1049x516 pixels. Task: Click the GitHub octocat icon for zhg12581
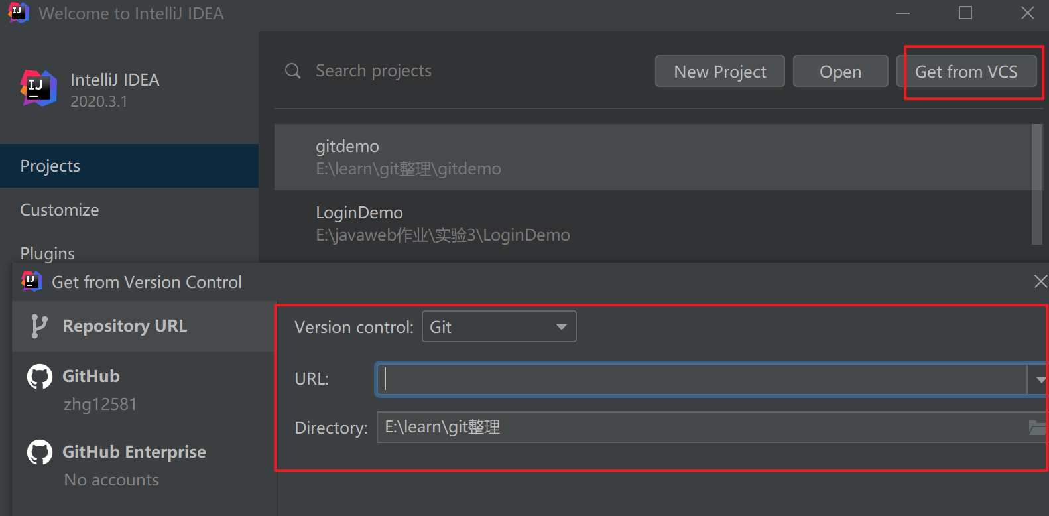tap(40, 377)
